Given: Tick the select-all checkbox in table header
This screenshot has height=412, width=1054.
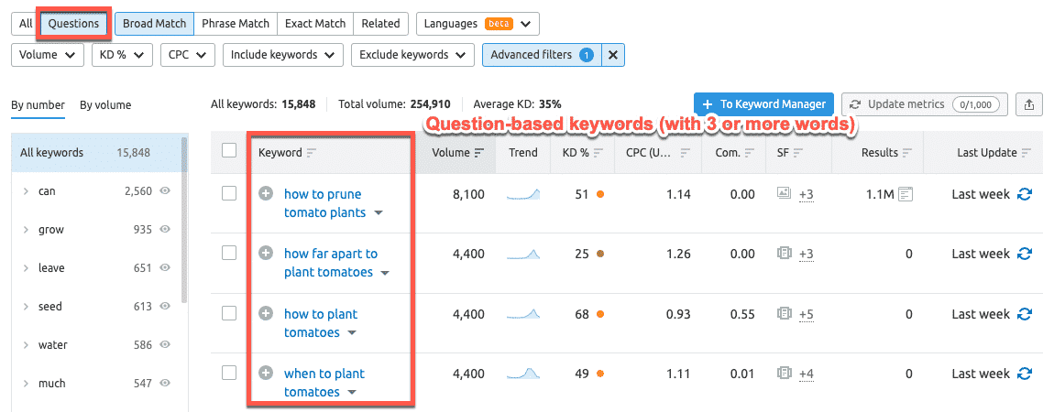Looking at the screenshot, I should click(x=229, y=151).
